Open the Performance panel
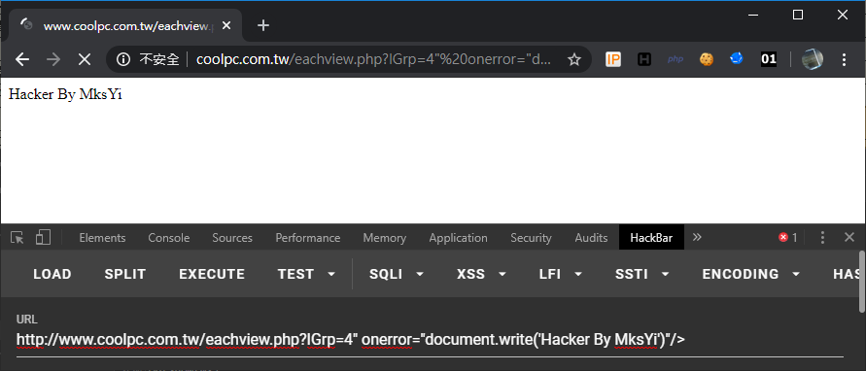The width and height of the screenshot is (866, 371). (x=308, y=238)
